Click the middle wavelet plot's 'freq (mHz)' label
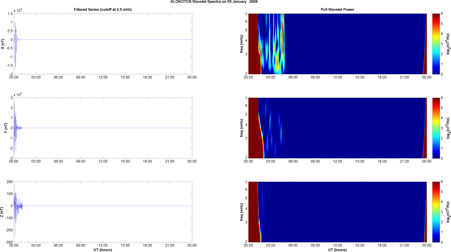 click(242, 128)
